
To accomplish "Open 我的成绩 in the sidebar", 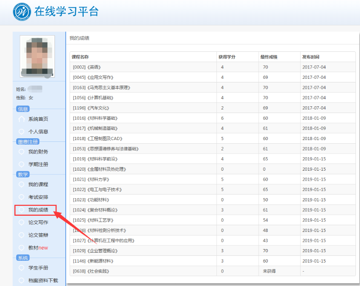I will pos(38,210).
